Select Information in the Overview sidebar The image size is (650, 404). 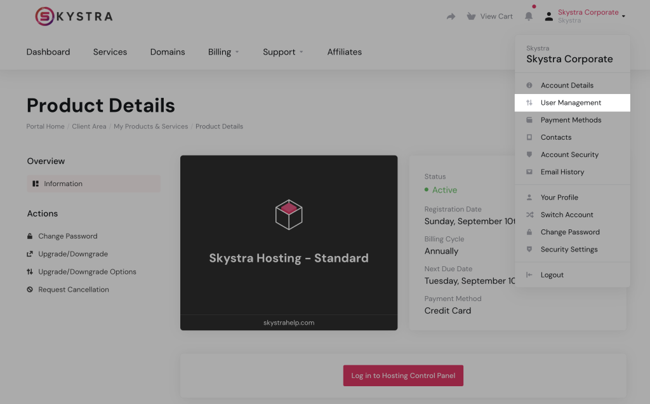click(63, 184)
